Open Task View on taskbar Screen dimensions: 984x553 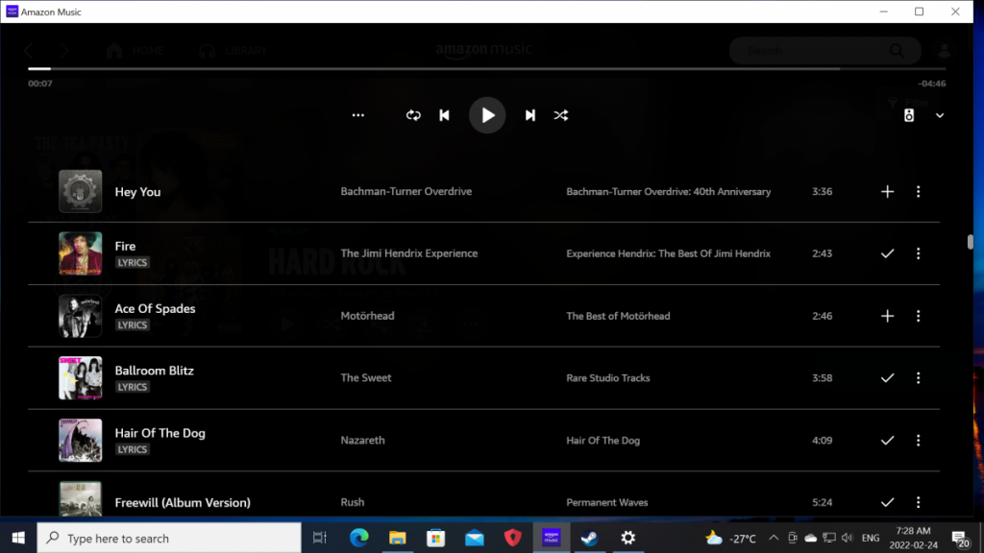pos(320,538)
